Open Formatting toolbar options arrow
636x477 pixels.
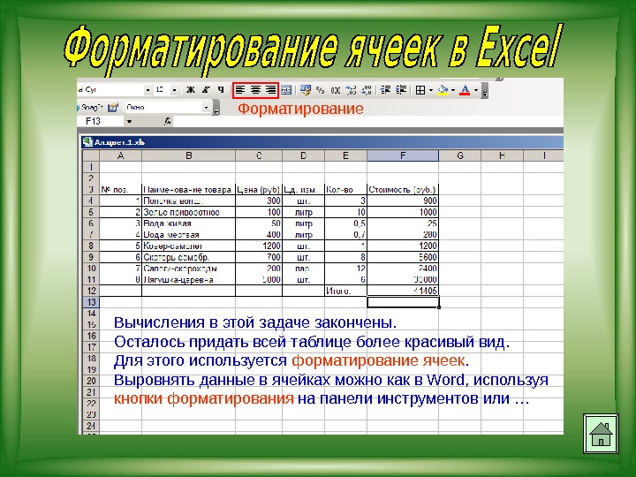(x=485, y=91)
